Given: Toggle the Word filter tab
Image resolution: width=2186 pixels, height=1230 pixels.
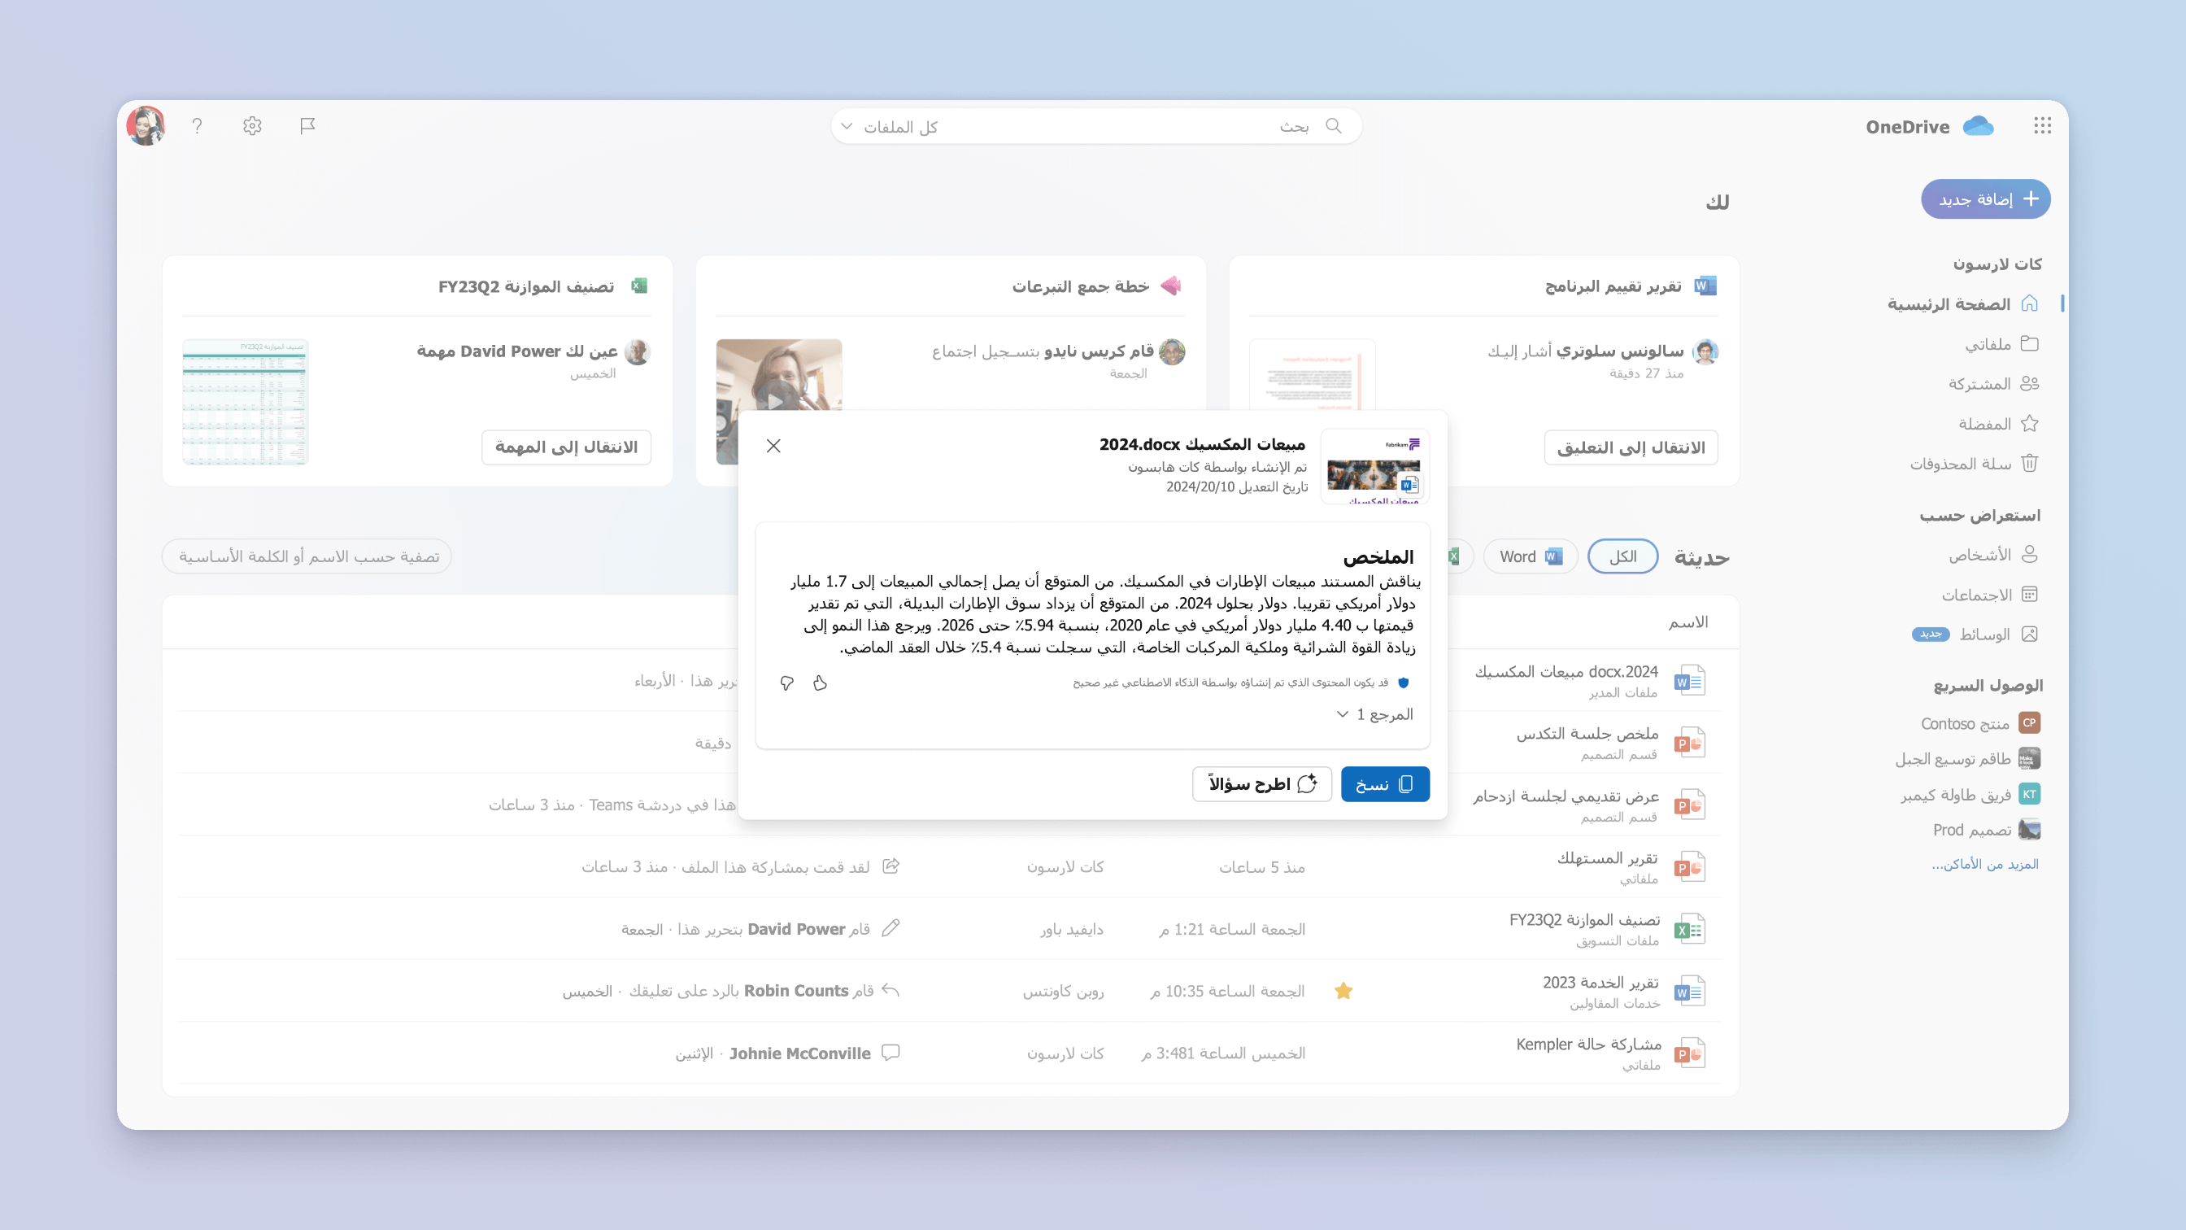Looking at the screenshot, I should coord(1530,557).
